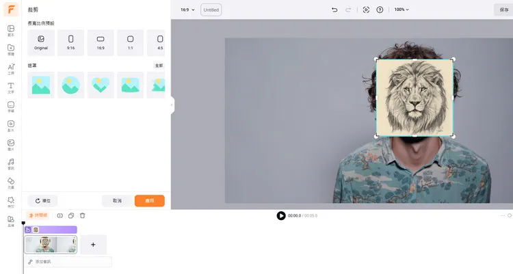Switch to the timeline (時間線) tab
The width and height of the screenshot is (513, 274).
coord(38,216)
